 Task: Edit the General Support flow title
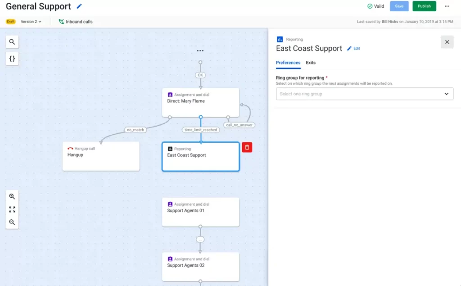[x=80, y=6]
